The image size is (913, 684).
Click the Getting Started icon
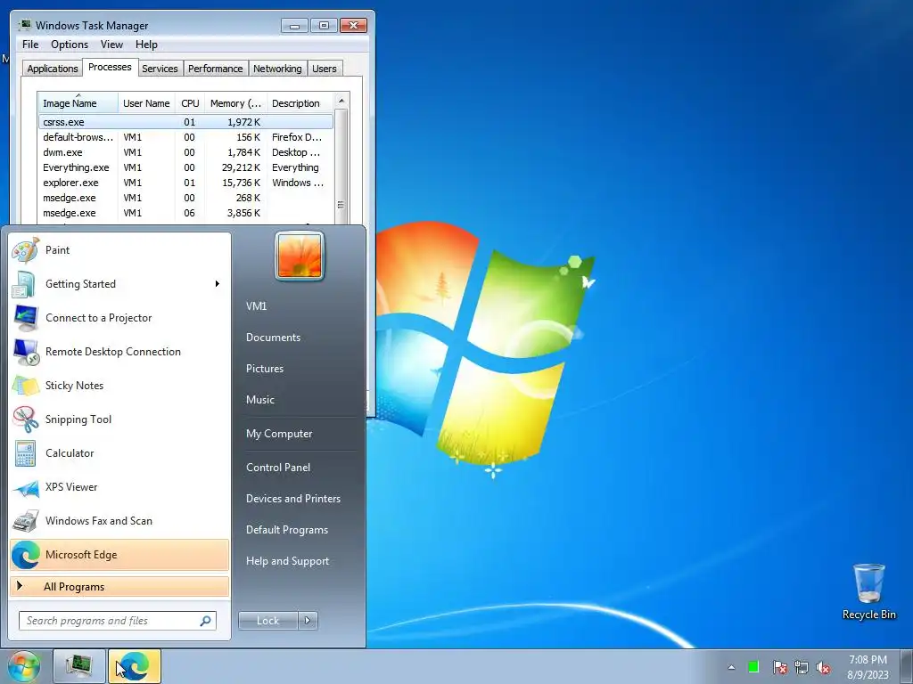point(26,284)
